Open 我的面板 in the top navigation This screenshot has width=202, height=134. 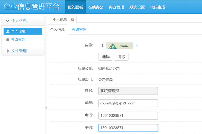pyautogui.click(x=75, y=7)
